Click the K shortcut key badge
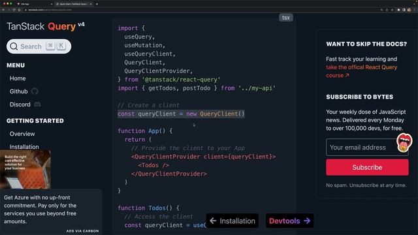This screenshot has width=418, height=235. pyautogui.click(x=61, y=46)
